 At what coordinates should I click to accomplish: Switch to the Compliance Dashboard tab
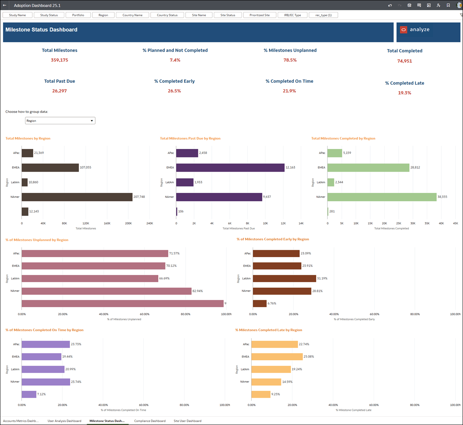(150, 421)
